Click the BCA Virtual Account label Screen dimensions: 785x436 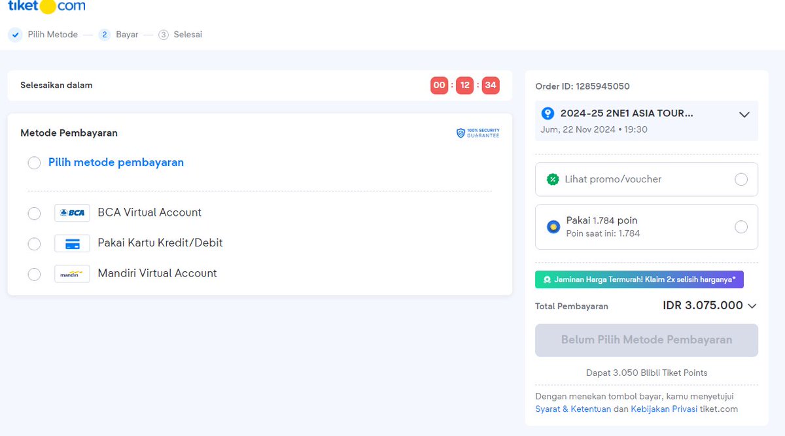150,212
